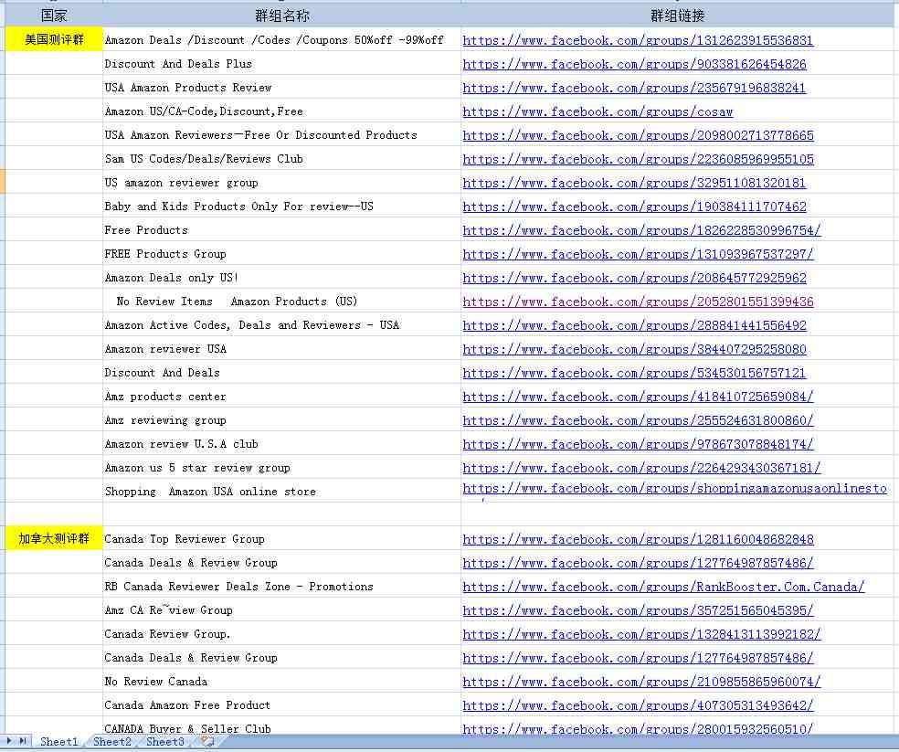This screenshot has height=752, width=899.
Task: Select the 'Amazon us 5 star review group' cell
Action: tap(281, 468)
